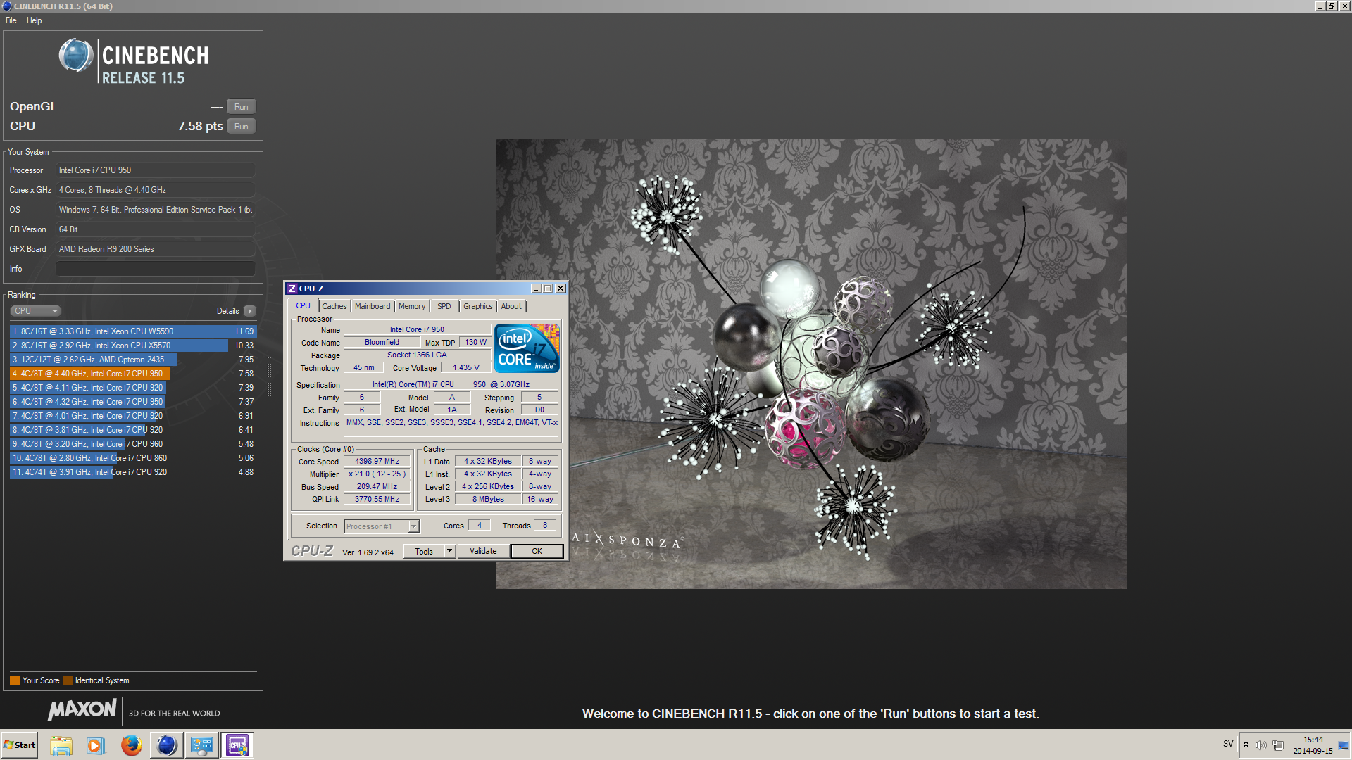The image size is (1352, 760).
Task: Open the Cinebench Help menu
Action: pyautogui.click(x=34, y=20)
